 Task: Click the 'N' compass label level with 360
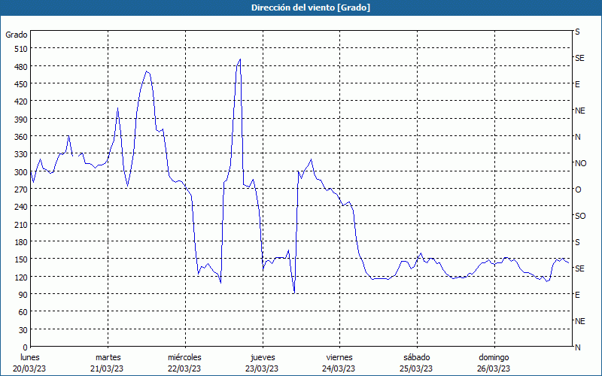click(577, 137)
